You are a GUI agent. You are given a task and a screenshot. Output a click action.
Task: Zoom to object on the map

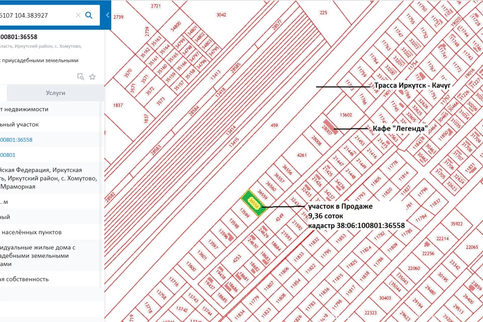(80, 76)
